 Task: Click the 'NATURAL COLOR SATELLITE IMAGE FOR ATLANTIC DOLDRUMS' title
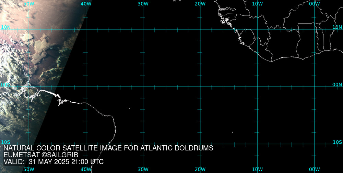[x=108, y=148]
